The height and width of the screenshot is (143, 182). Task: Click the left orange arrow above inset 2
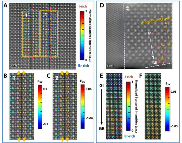point(62,73)
